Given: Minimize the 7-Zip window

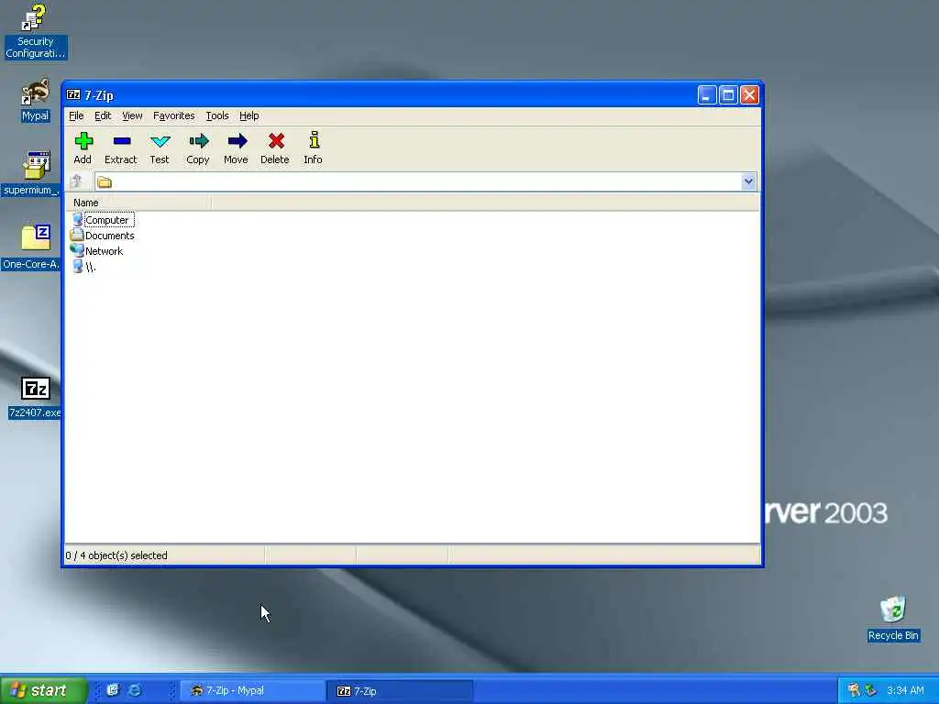Looking at the screenshot, I should pos(707,95).
